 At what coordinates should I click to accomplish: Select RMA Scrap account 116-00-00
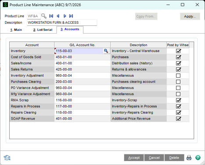click(82, 100)
